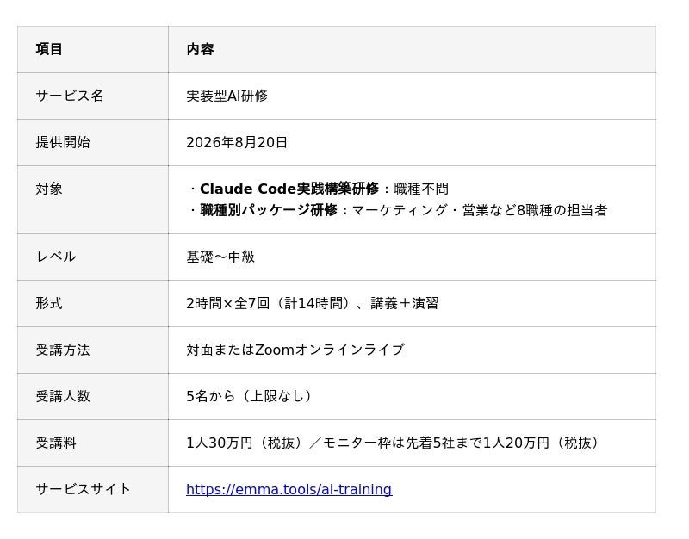This screenshot has width=689, height=539.
Task: Select the サービス名 row label
Action: tap(70, 96)
